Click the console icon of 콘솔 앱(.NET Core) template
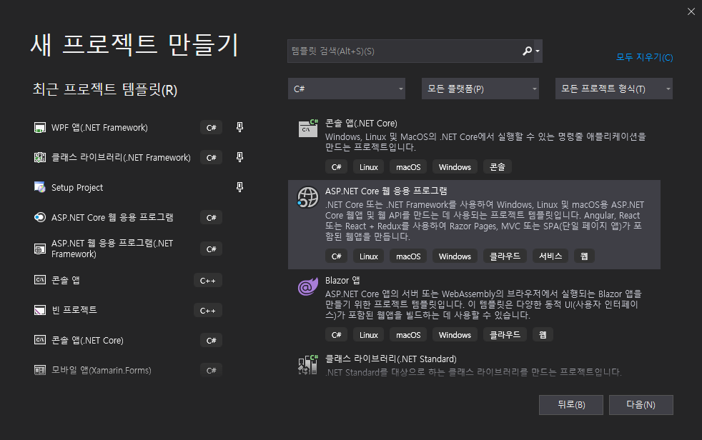The width and height of the screenshot is (702, 440). click(308, 129)
